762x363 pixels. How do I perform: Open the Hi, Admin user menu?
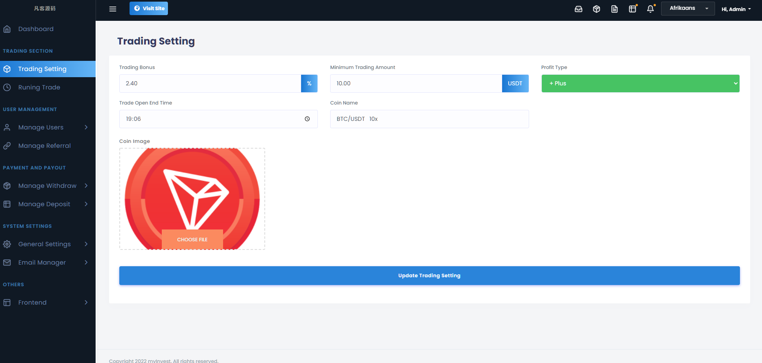pyautogui.click(x=736, y=9)
